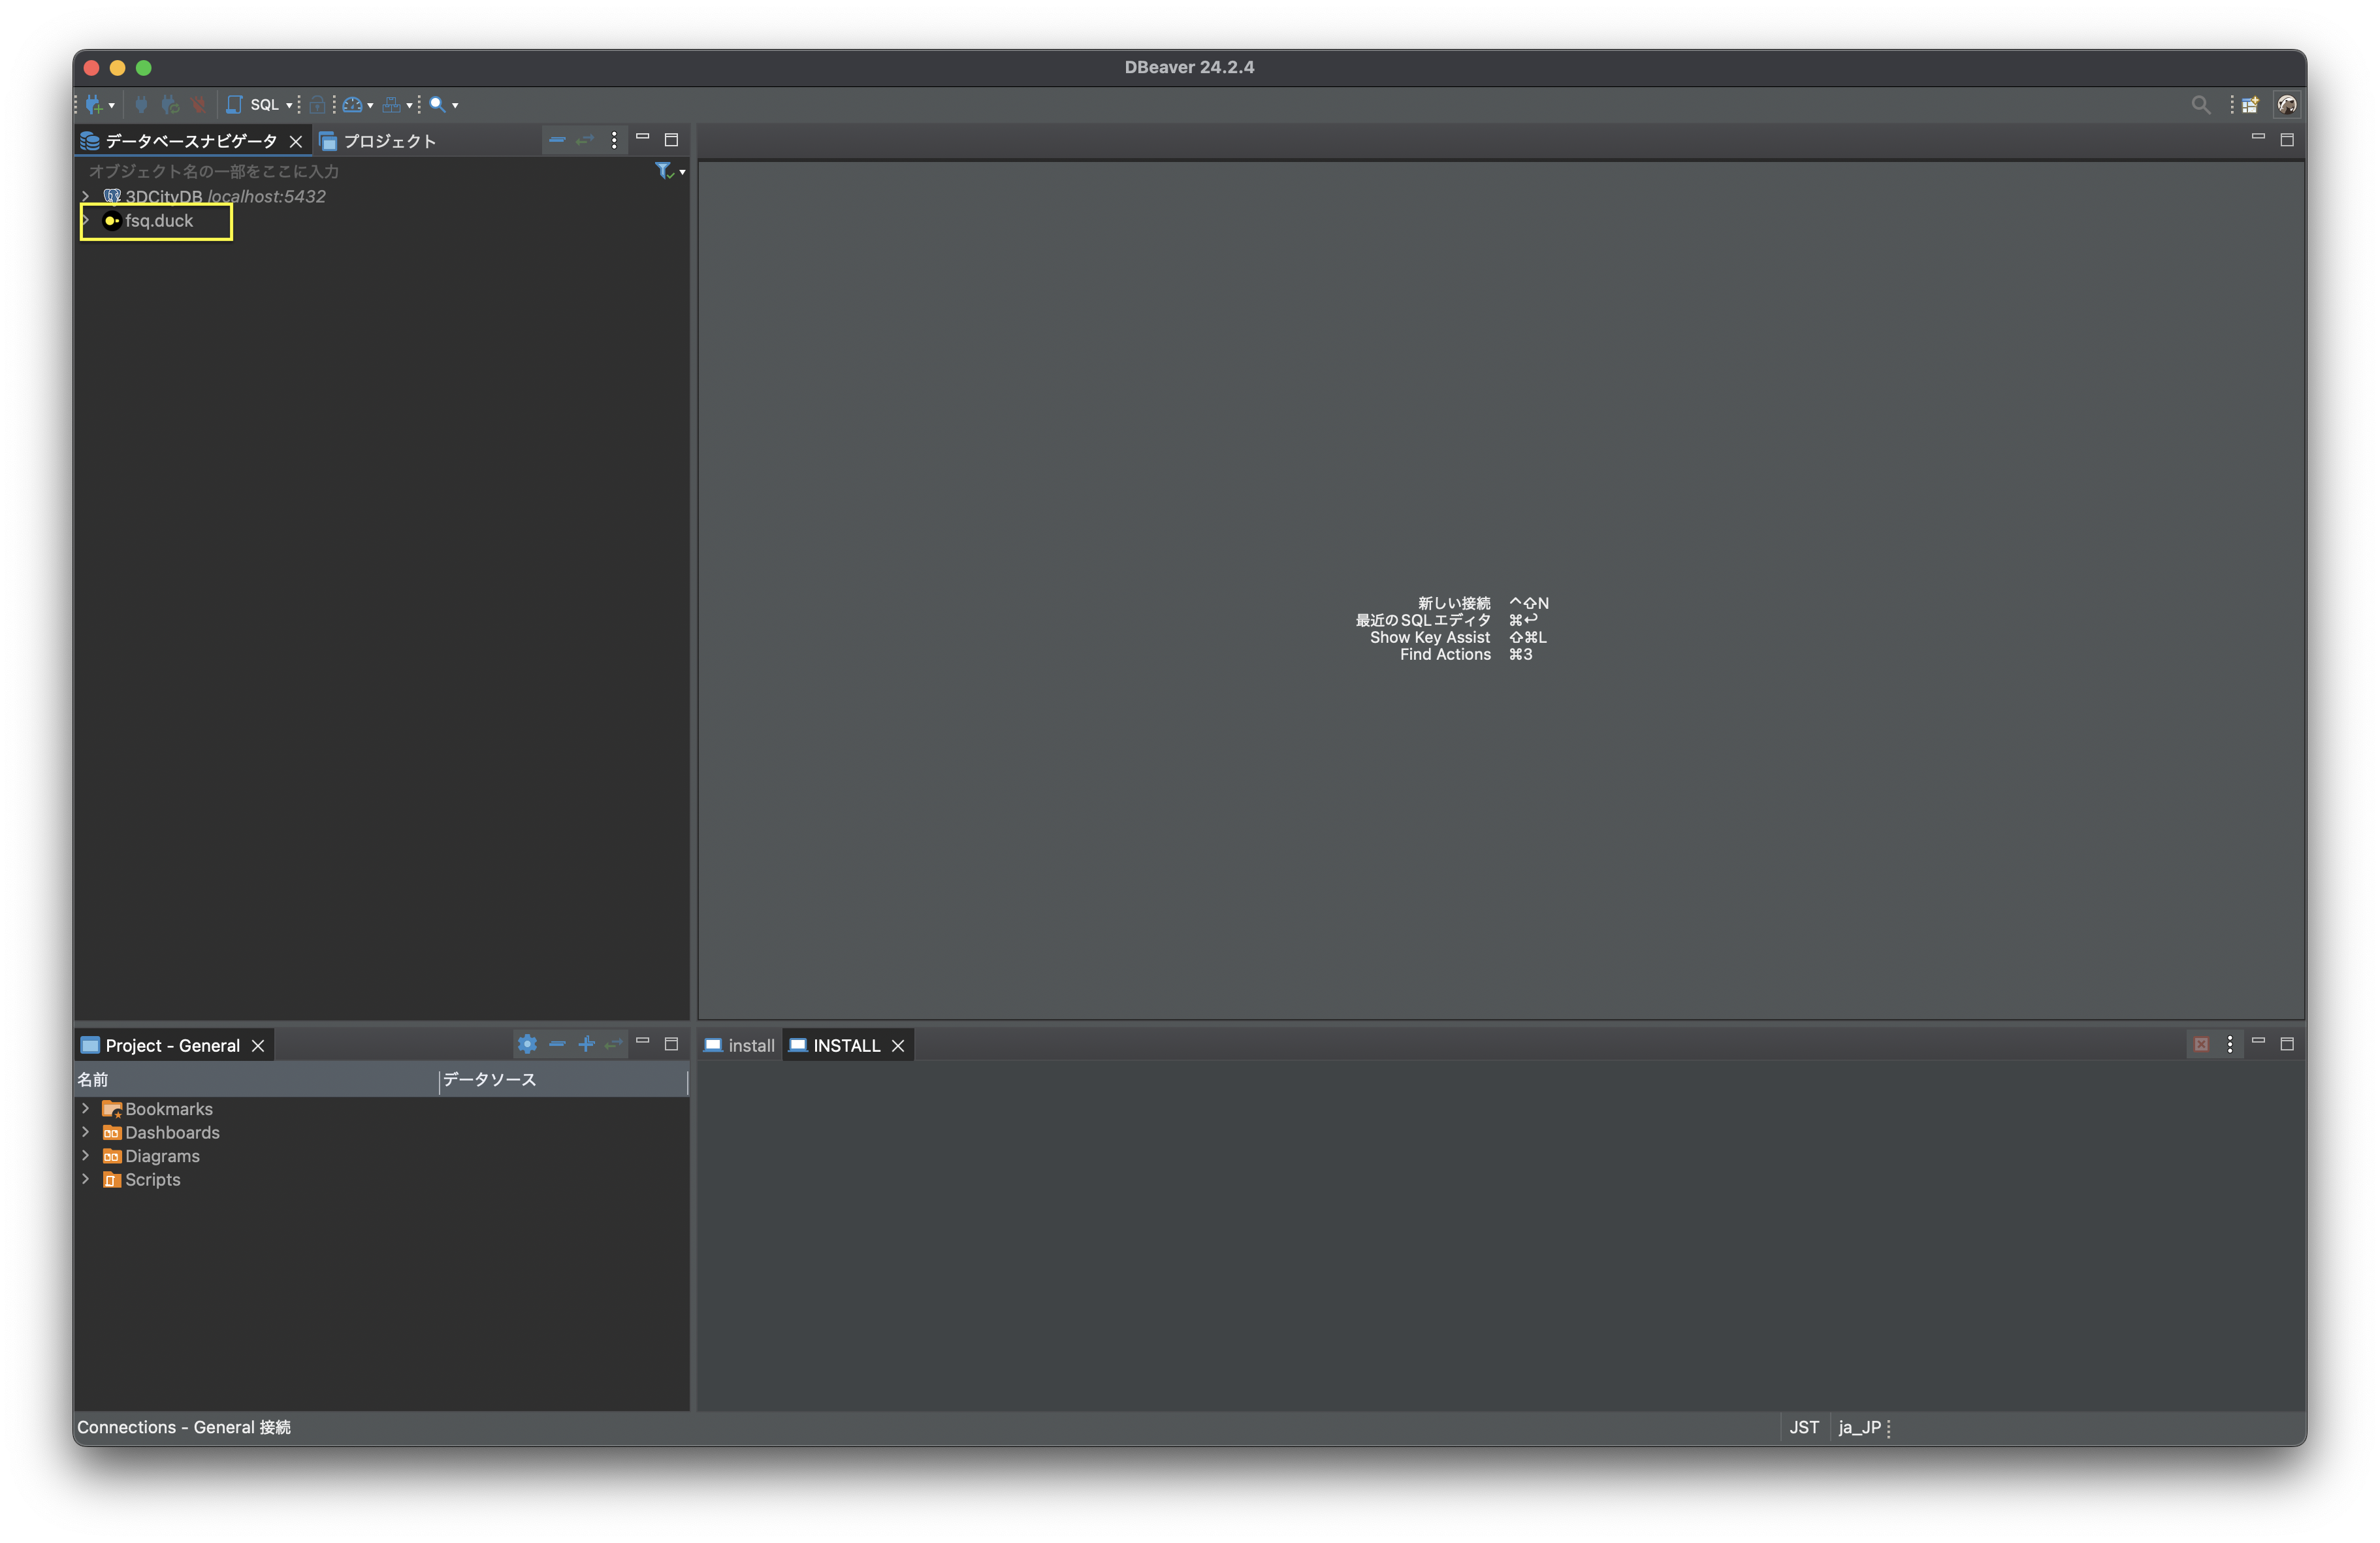Click the dashboard gauge toolbar icon

point(352,104)
